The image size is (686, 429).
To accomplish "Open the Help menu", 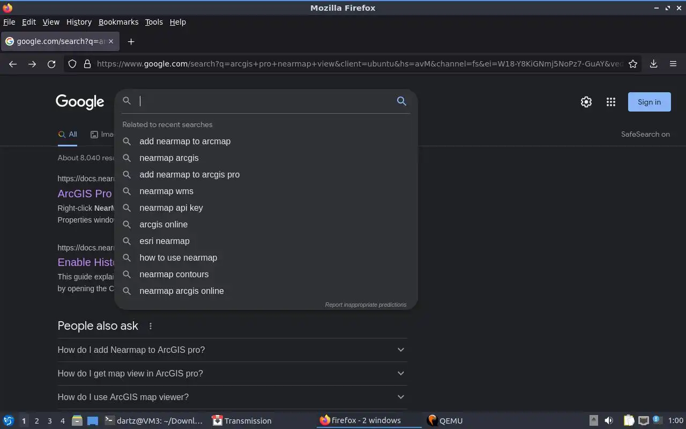I will click(177, 22).
